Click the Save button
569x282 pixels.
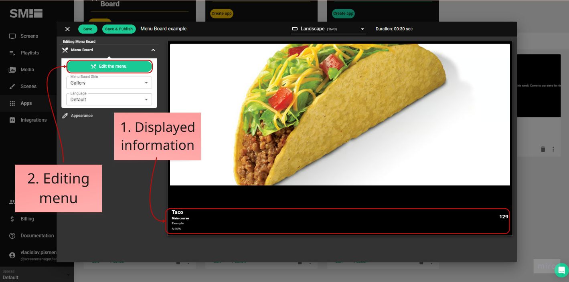(x=87, y=29)
